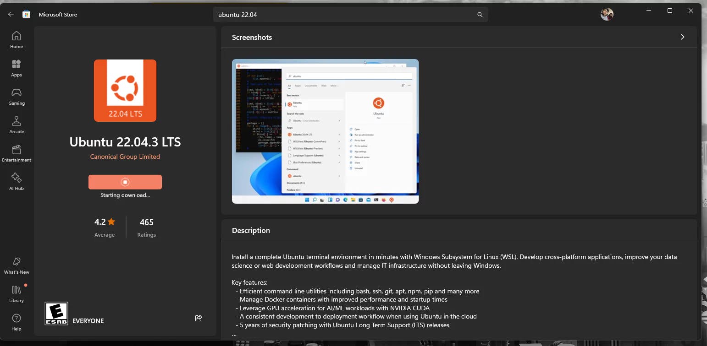Open the Apps section in sidebar
Screen dimensions: 707x346
(x=17, y=68)
